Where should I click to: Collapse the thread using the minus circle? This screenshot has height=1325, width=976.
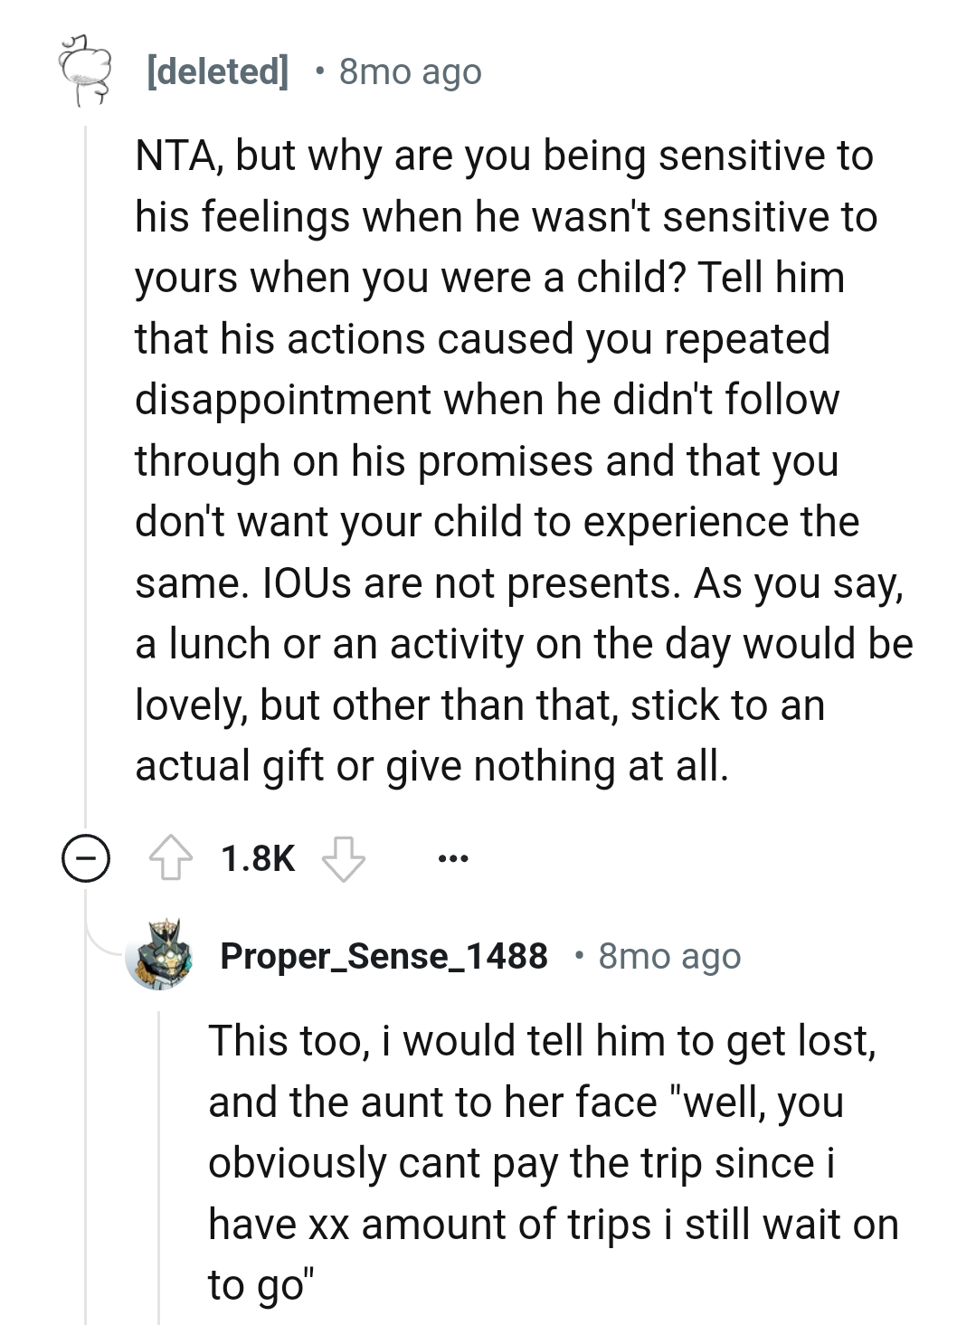point(86,858)
